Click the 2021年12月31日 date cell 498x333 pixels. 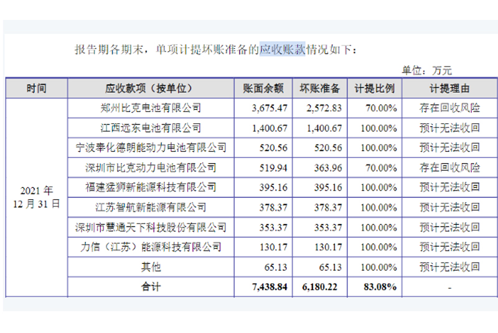click(x=36, y=197)
